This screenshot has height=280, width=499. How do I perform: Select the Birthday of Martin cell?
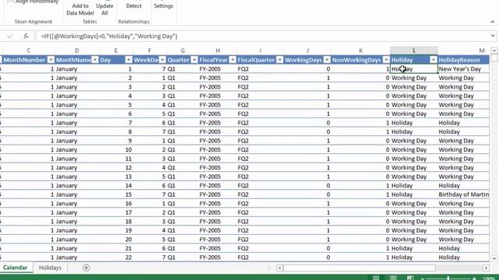coord(463,194)
